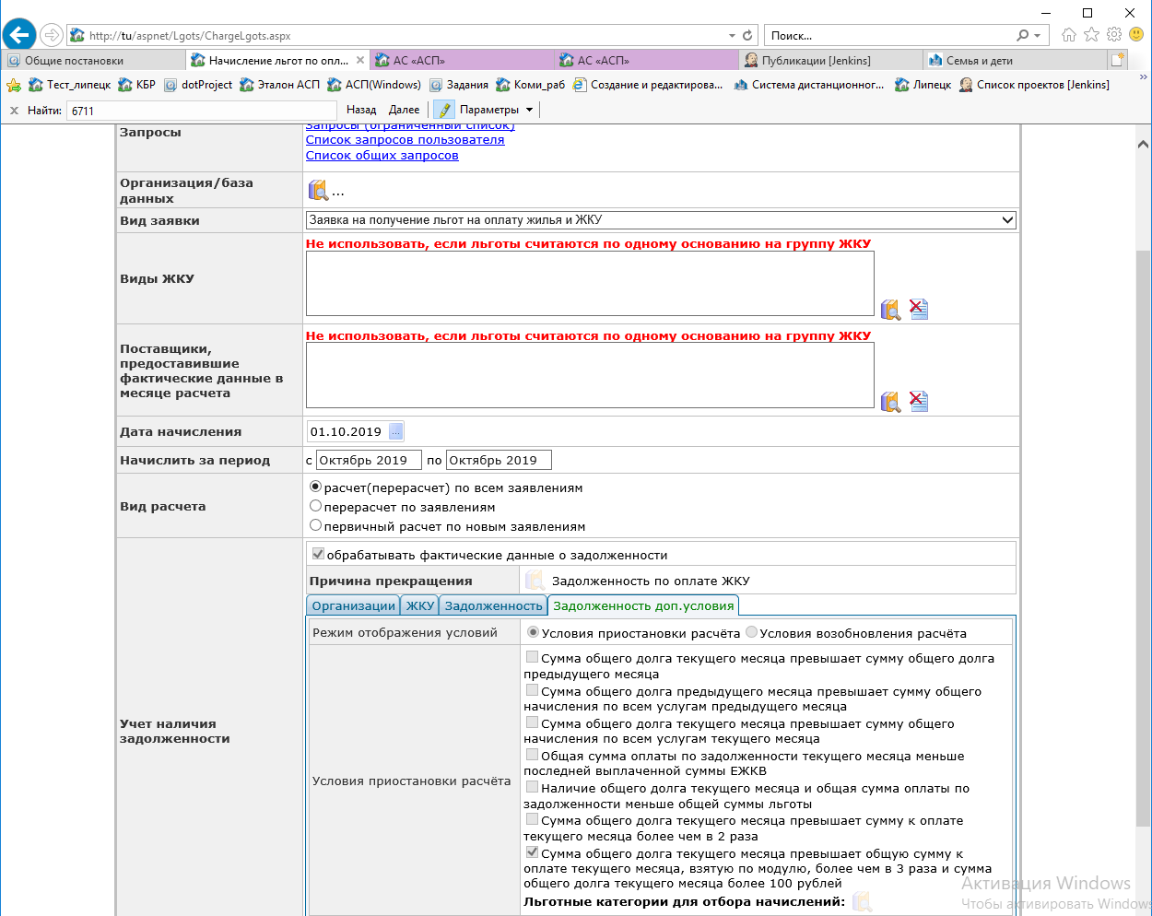This screenshot has height=916, width=1152.
Task: Select Условия приостановки расчёта radio
Action: [x=533, y=632]
